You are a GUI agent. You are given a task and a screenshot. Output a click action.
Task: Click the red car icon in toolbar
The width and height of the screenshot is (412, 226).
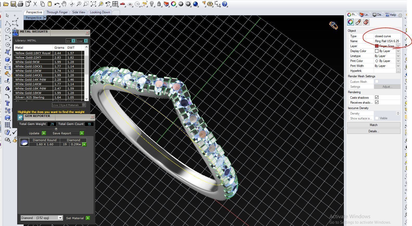pos(123,4)
